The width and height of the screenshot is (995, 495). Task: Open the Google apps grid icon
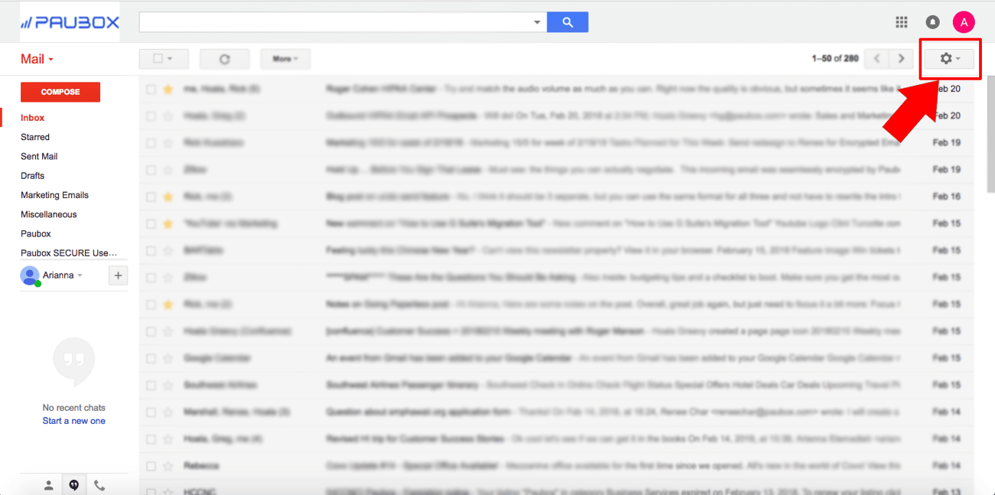tap(901, 21)
